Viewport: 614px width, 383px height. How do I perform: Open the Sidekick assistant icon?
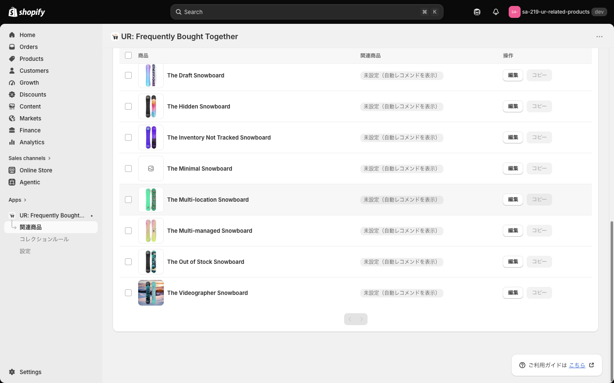click(x=477, y=12)
